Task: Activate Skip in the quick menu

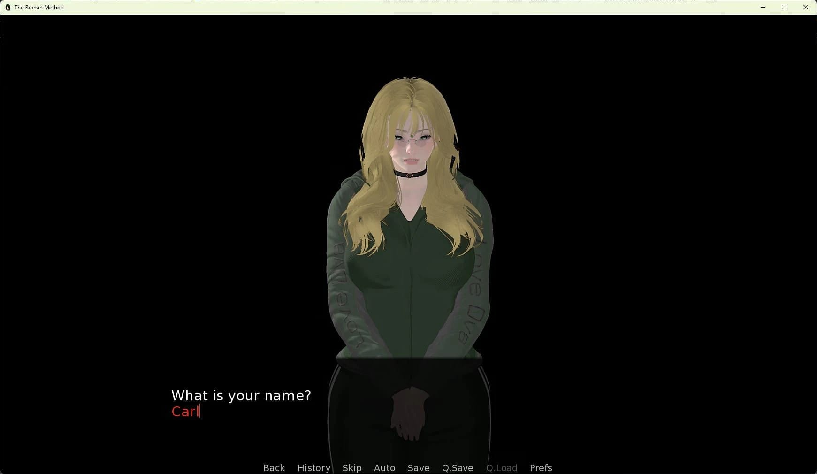Action: (x=352, y=468)
